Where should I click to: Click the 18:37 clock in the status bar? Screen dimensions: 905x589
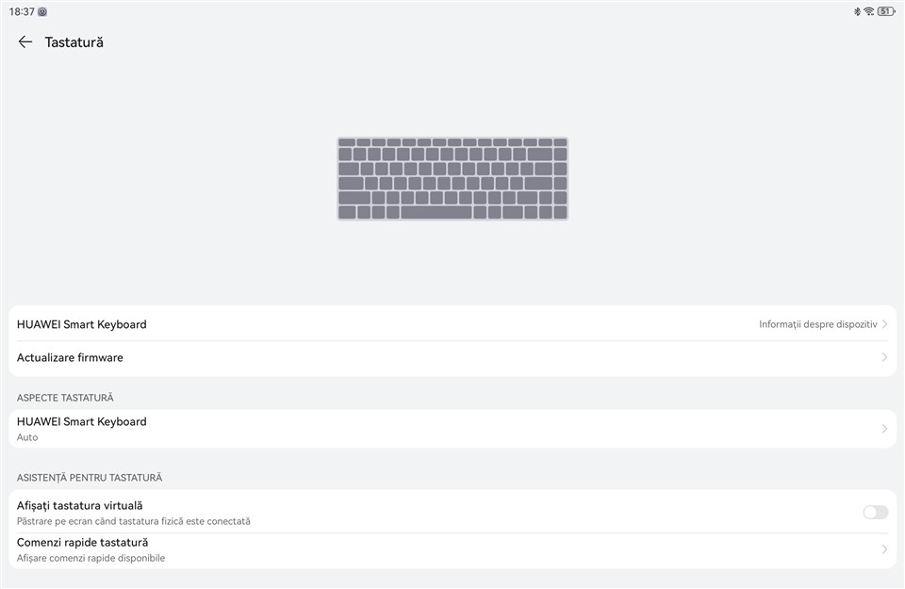coord(21,11)
